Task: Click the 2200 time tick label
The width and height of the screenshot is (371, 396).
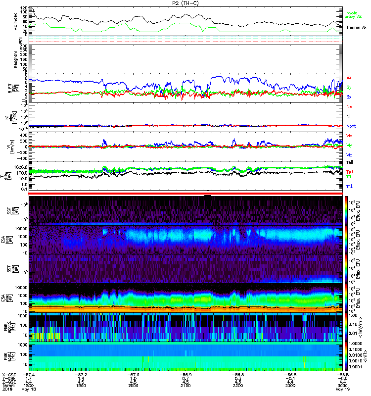Action: [x=238, y=386]
